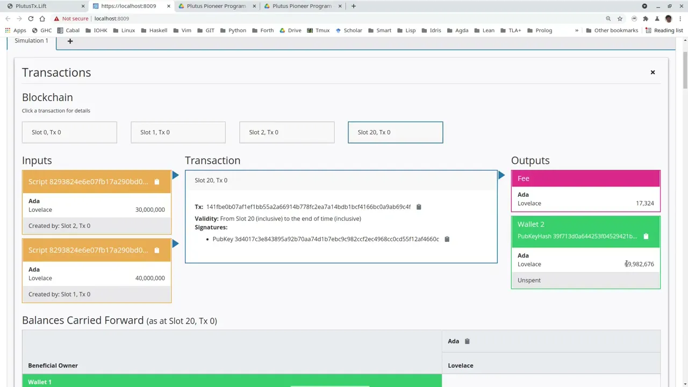
Task: Switch to the Simulation 1 tab
Action: coord(31,41)
